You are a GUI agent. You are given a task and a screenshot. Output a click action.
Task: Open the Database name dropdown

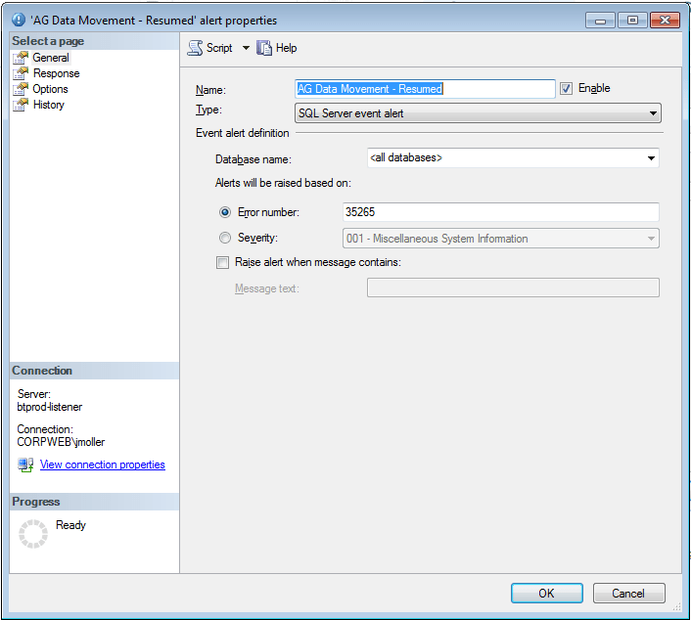click(x=651, y=158)
